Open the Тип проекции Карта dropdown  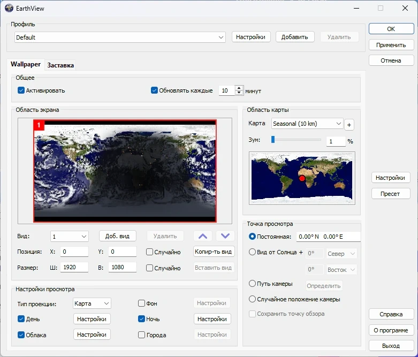[x=92, y=303]
